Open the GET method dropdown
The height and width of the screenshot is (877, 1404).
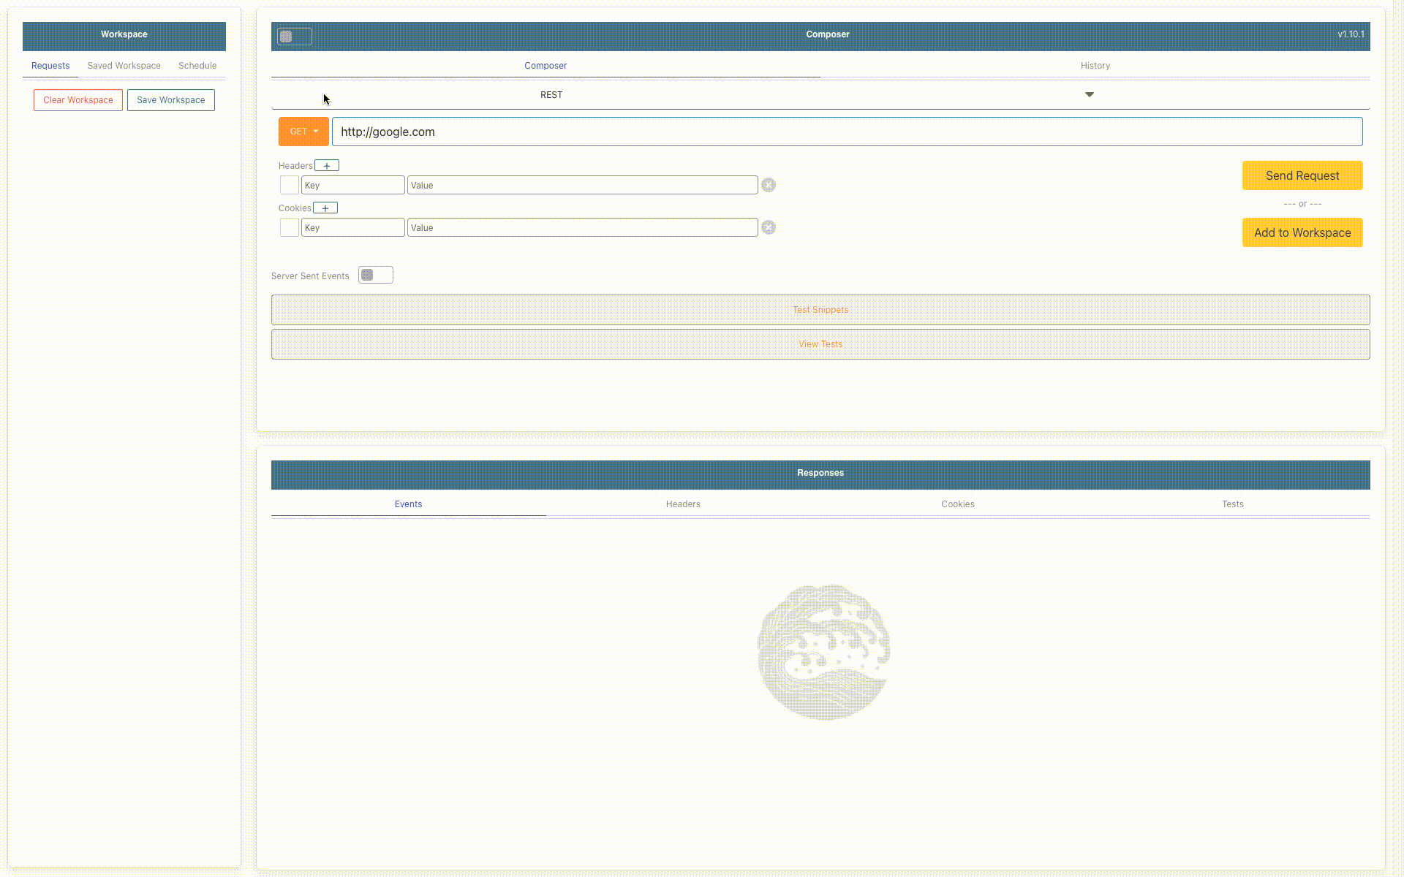tap(303, 132)
